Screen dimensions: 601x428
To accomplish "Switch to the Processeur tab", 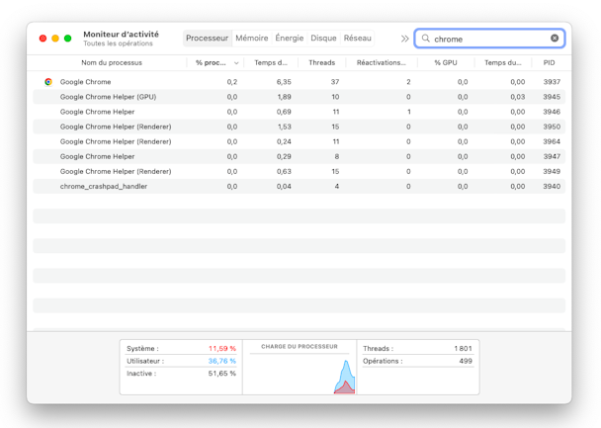I will tap(207, 39).
